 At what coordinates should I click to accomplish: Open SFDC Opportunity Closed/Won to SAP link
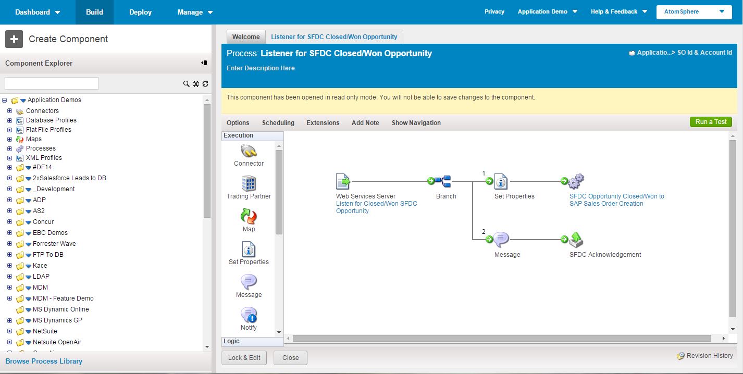pyautogui.click(x=617, y=200)
